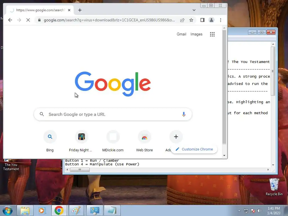The width and height of the screenshot is (288, 216).
Task: Click the URL in the Chrome address bar
Action: pos(109,20)
